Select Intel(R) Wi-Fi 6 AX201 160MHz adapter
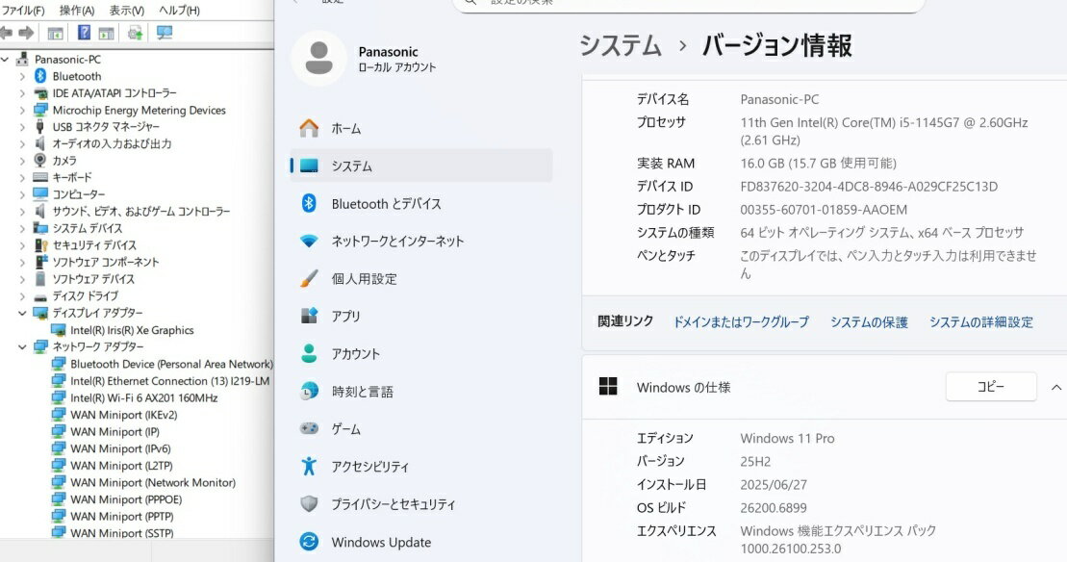 [143, 397]
